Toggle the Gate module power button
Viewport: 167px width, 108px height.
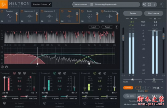coord(62,11)
